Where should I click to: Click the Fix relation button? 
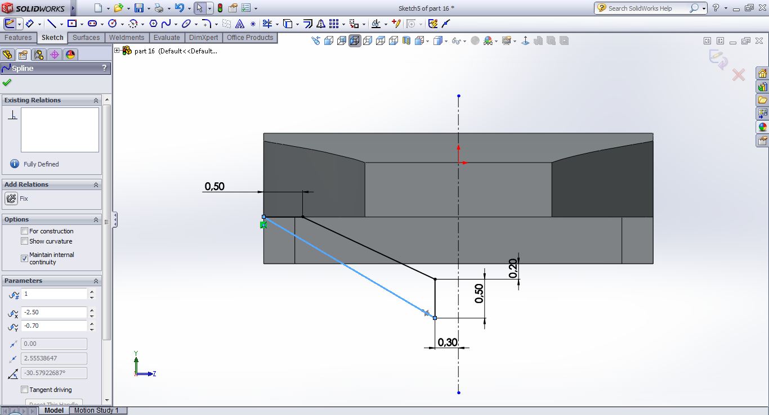pyautogui.click(x=11, y=199)
